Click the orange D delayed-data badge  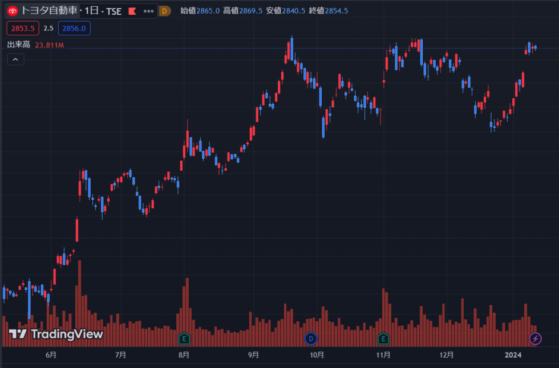tap(164, 11)
